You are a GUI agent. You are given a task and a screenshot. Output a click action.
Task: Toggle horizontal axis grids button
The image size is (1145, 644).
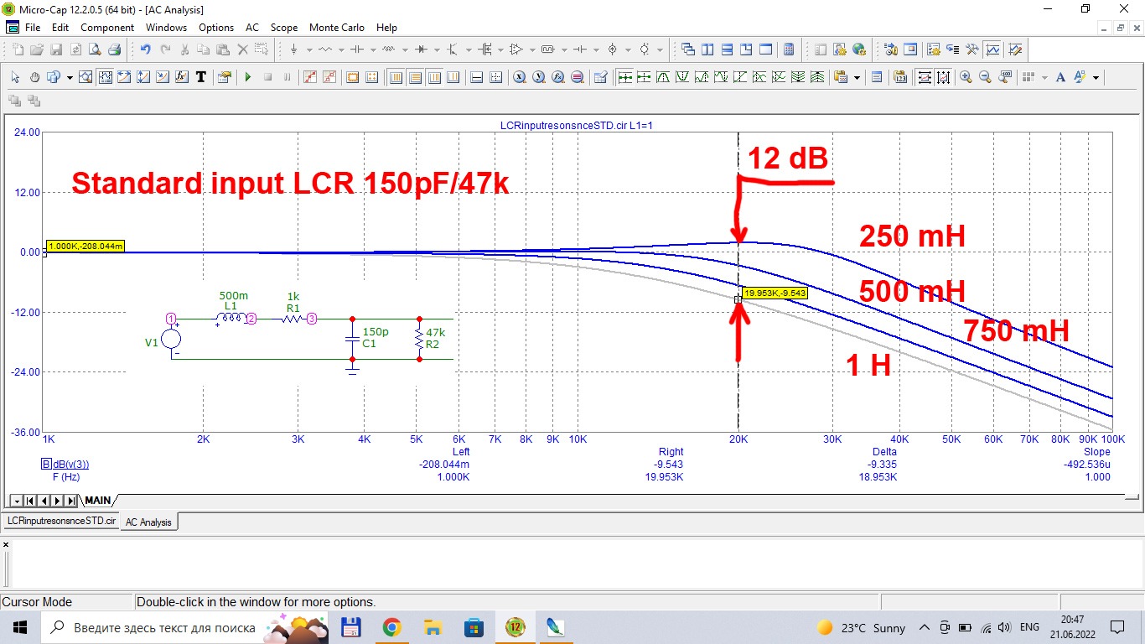click(476, 77)
